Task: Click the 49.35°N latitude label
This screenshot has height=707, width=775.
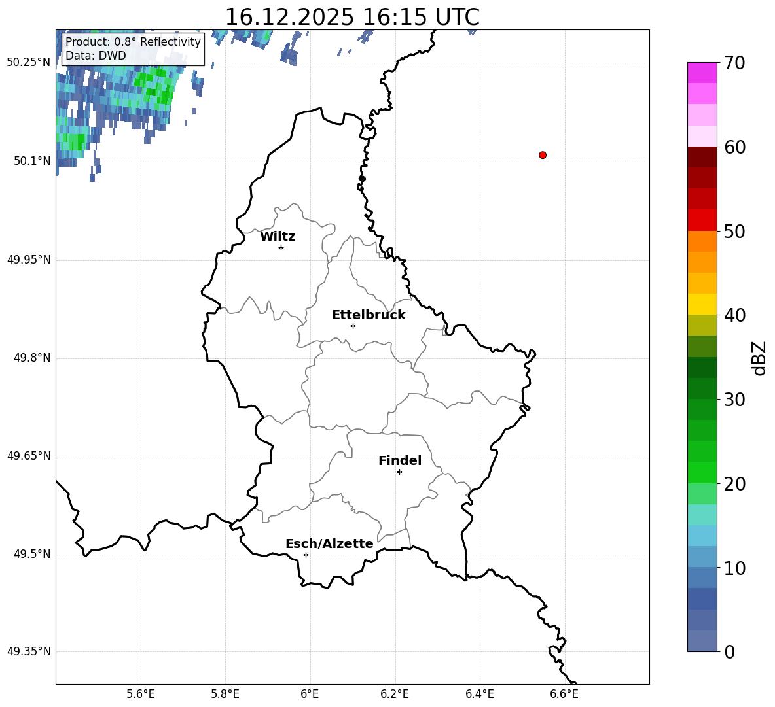Action: [x=29, y=651]
